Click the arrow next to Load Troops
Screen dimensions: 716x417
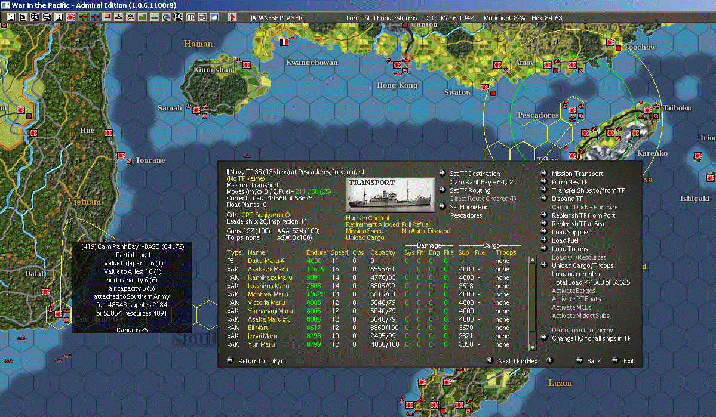coord(544,248)
